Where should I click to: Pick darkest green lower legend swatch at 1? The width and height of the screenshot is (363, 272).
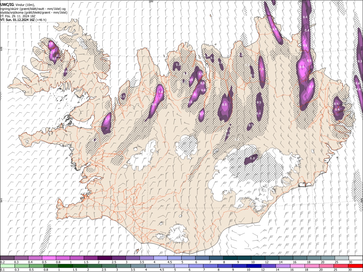(x=65, y=266)
